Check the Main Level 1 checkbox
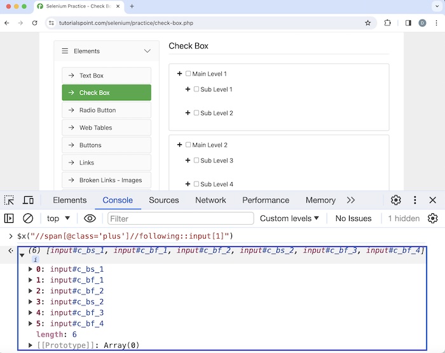 click(188, 74)
